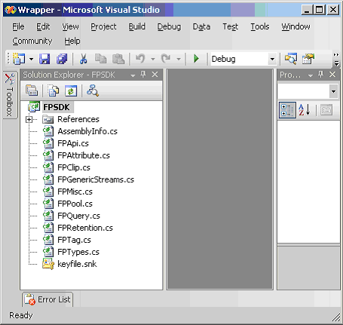Viewport: 343px width, 325px height.
Task: Open the Help menu
Action: click(72, 41)
